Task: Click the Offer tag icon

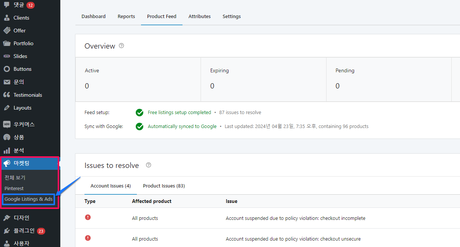Action: (x=7, y=30)
